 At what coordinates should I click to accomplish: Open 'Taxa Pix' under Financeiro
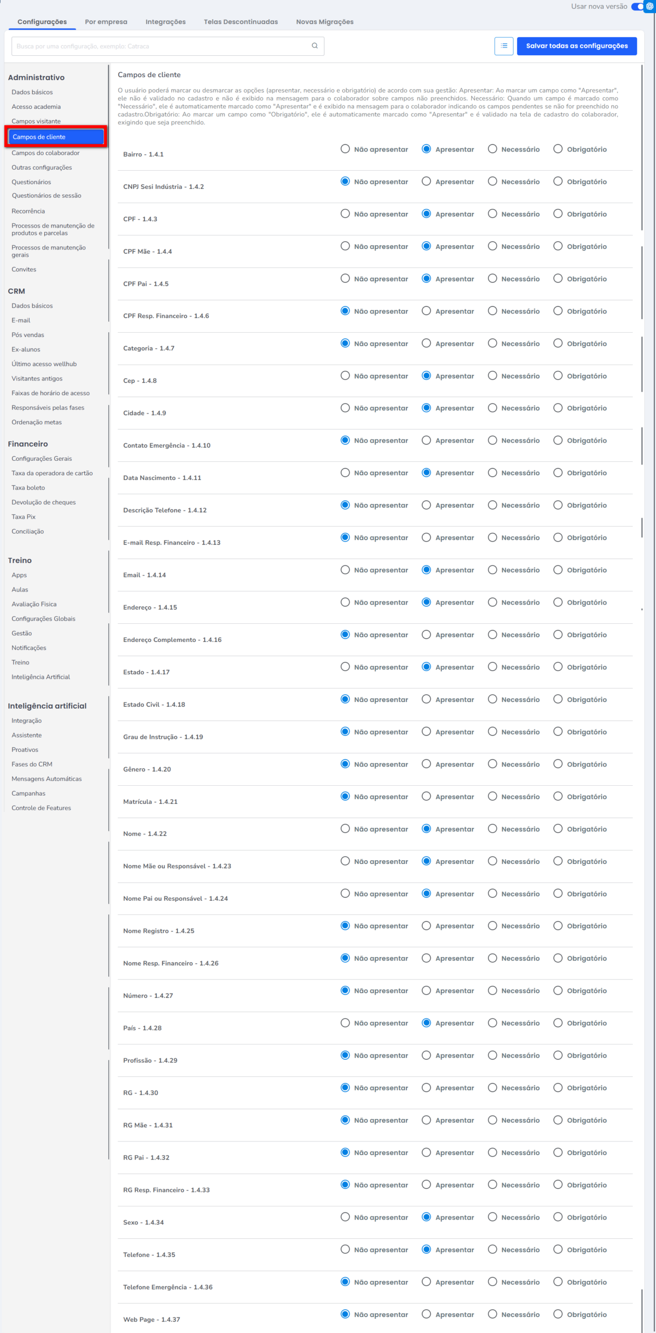23,517
